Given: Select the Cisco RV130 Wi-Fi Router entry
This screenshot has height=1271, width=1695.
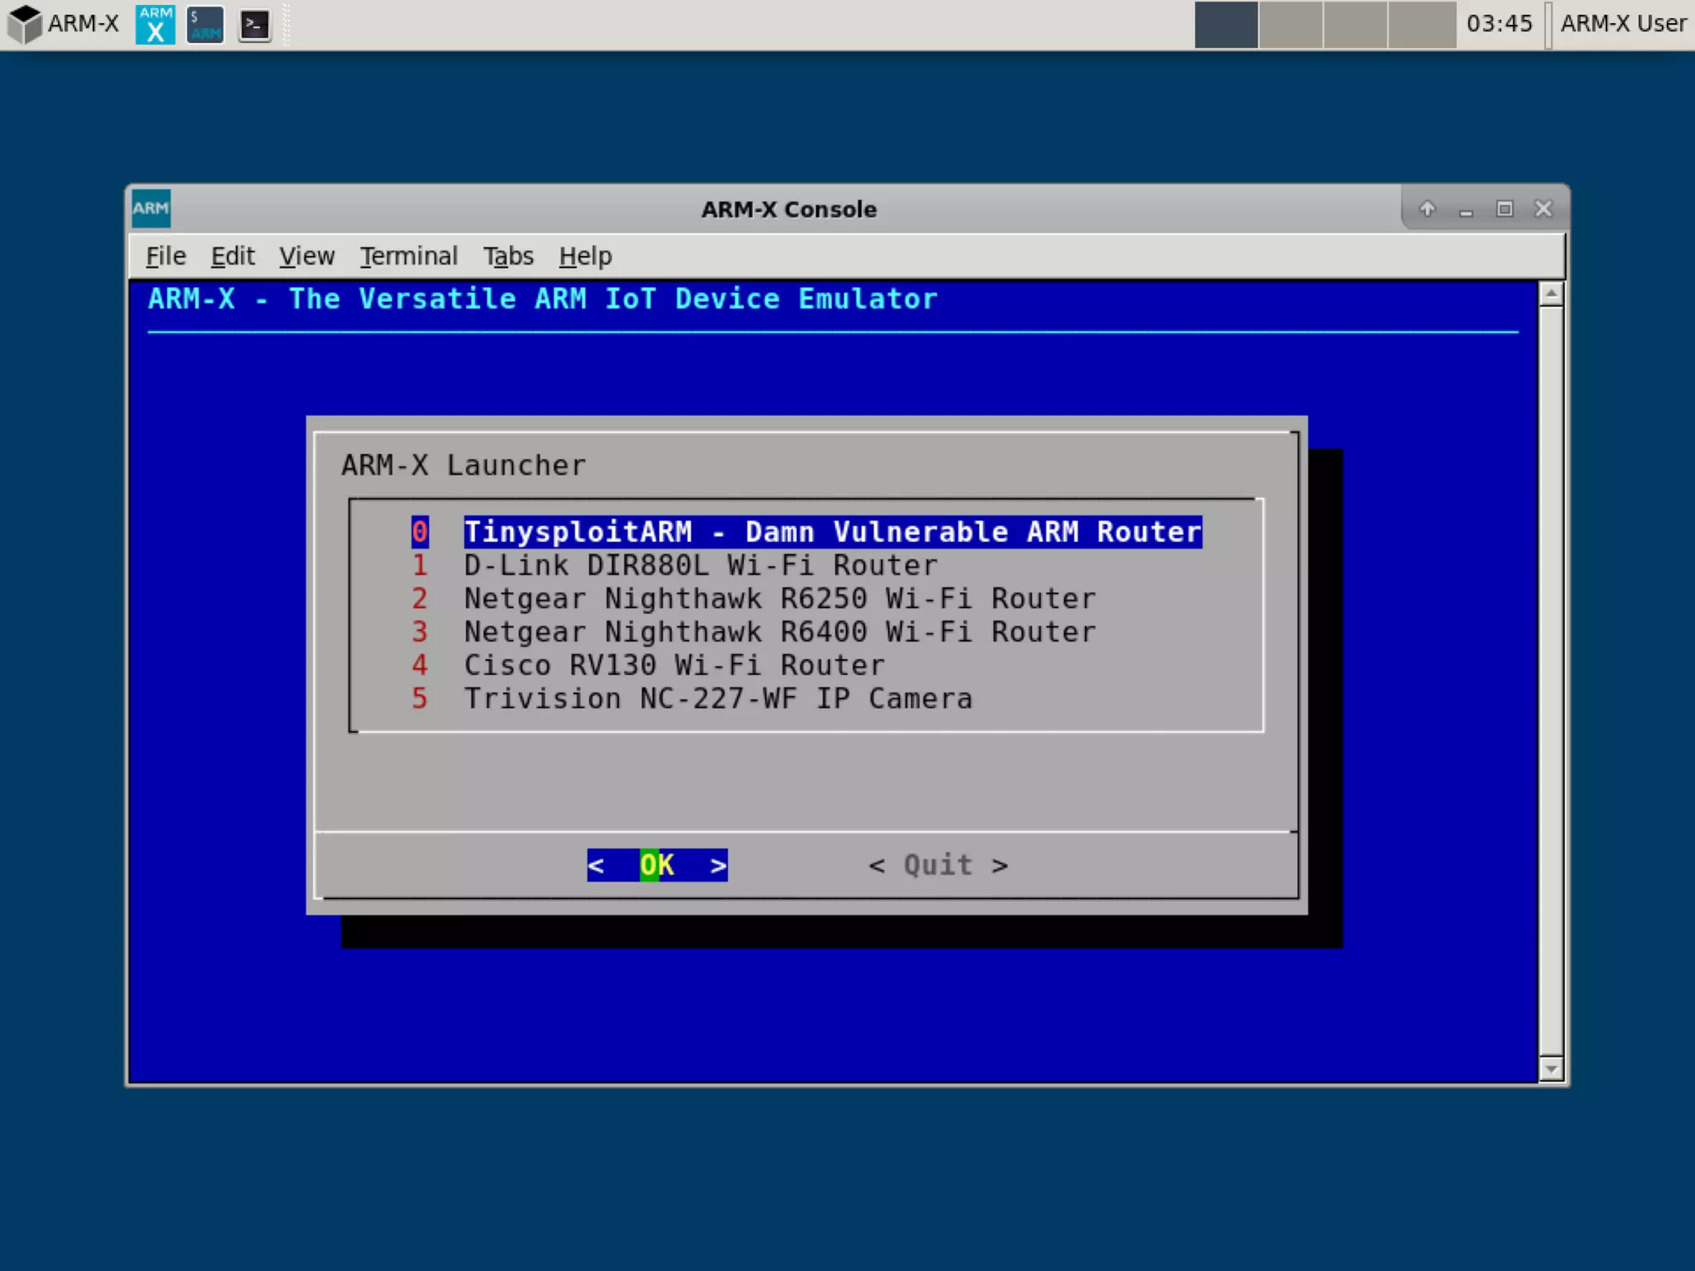Looking at the screenshot, I should coord(674,665).
